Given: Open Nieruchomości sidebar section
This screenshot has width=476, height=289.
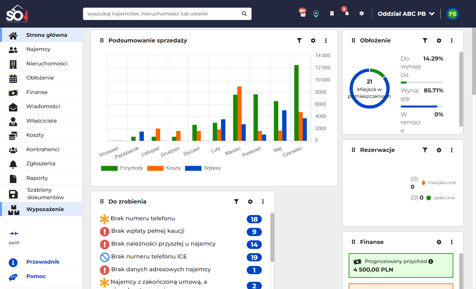Looking at the screenshot, I should tap(41, 63).
